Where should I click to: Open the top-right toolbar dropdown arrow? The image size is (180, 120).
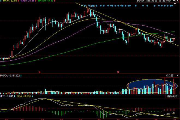[x=178, y=1]
